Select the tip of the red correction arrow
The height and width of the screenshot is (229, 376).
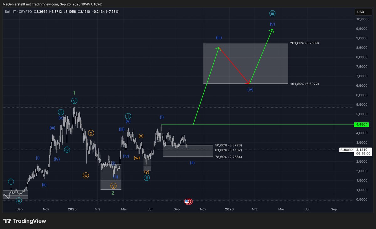click(249, 84)
